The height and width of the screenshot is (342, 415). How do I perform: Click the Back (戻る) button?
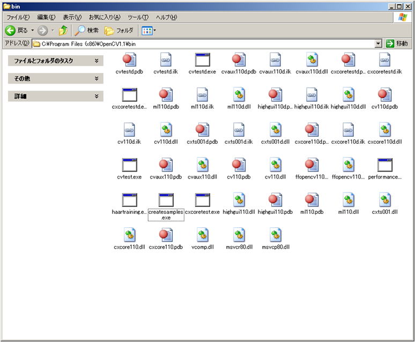(x=17, y=31)
